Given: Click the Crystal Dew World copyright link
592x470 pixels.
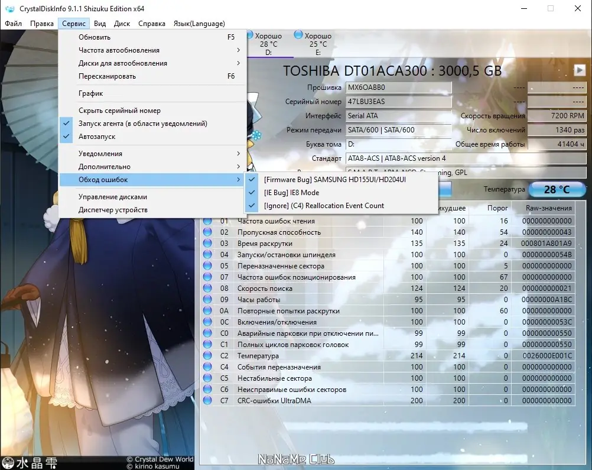Looking at the screenshot, I should [160, 459].
